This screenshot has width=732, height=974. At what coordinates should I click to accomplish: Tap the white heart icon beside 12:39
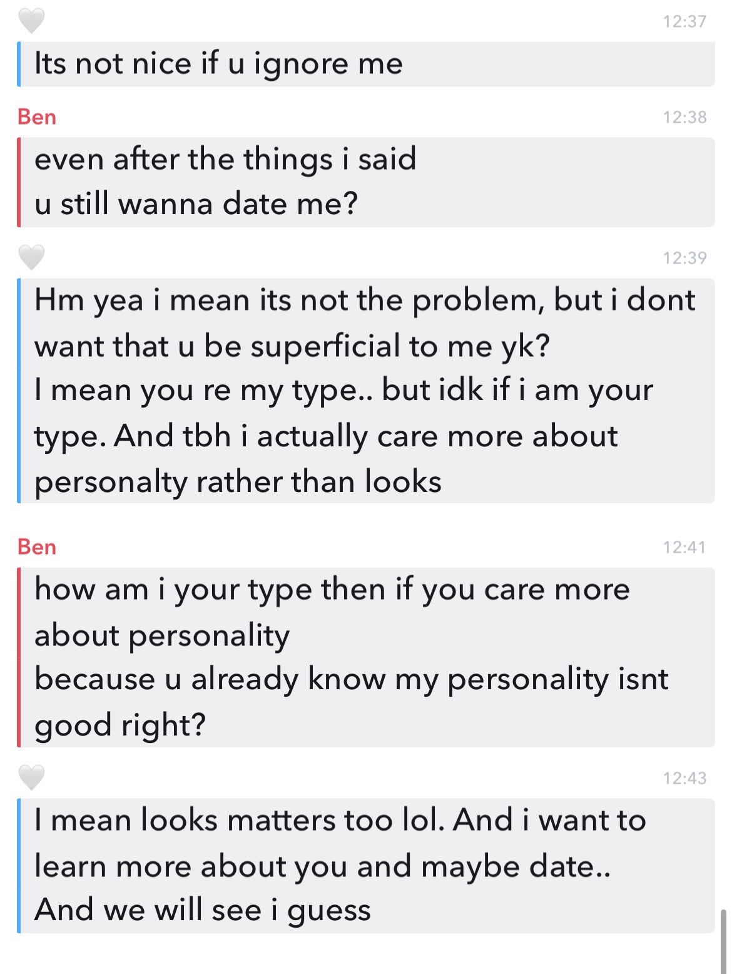(31, 257)
